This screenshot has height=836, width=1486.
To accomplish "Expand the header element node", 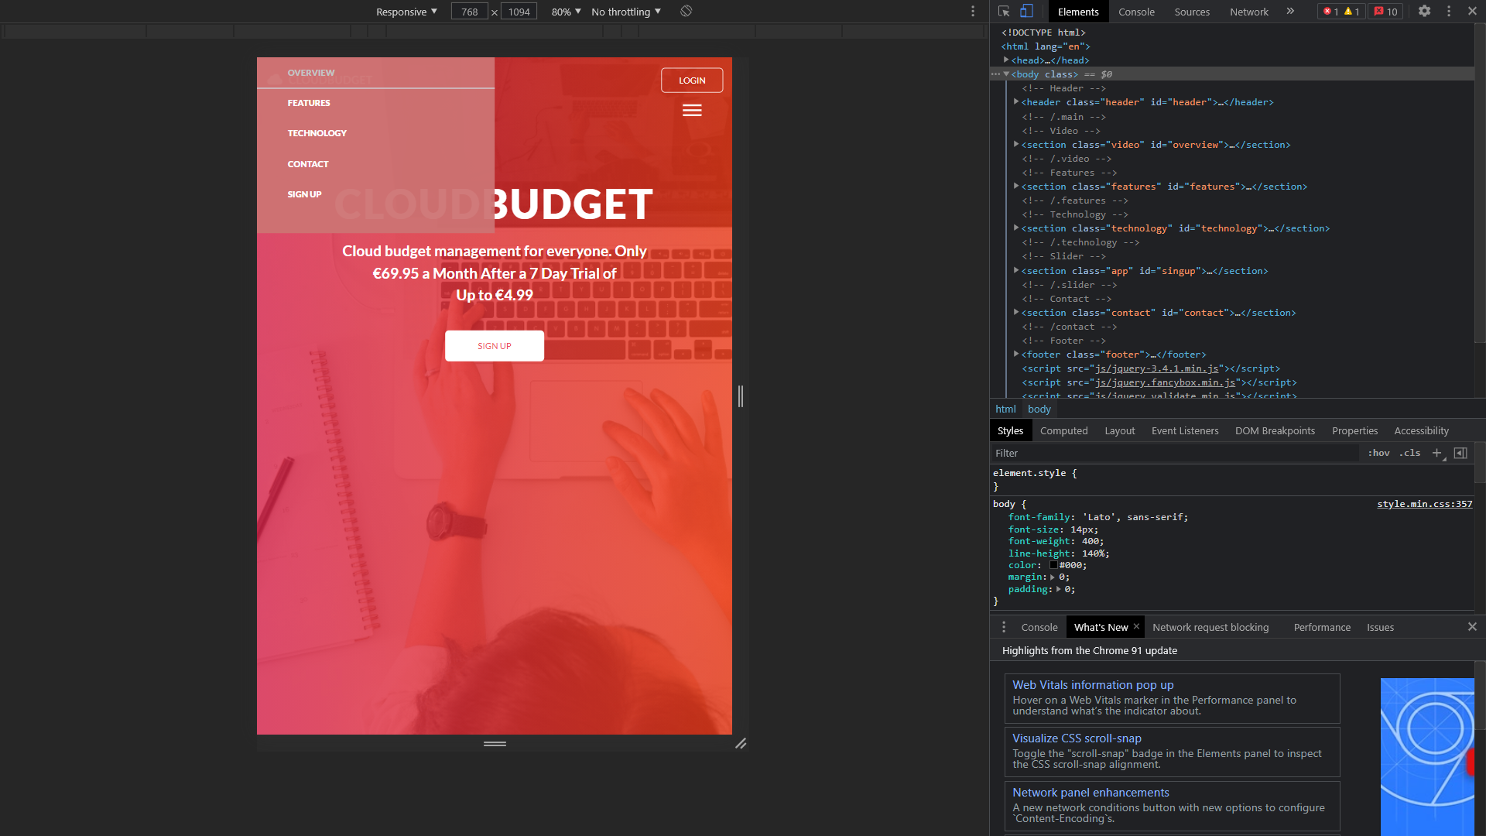I will click(x=1016, y=102).
